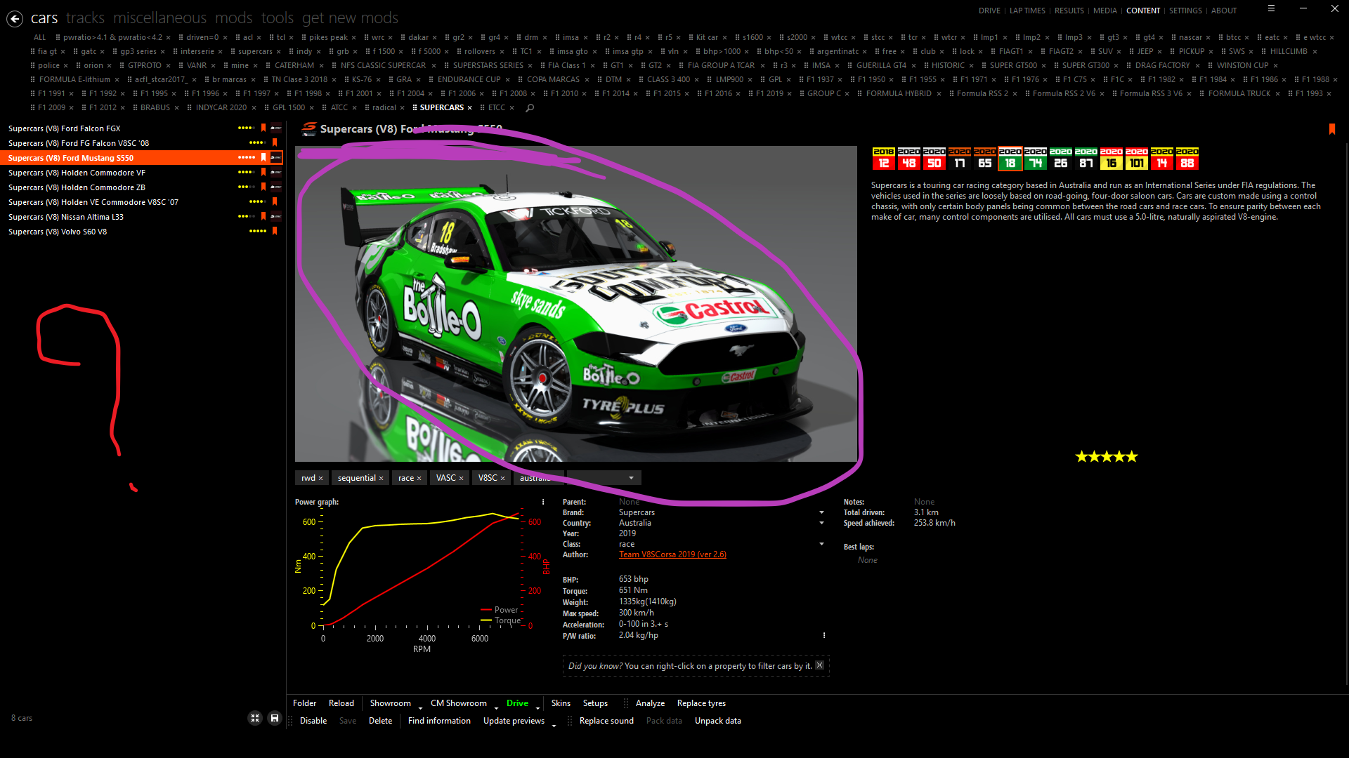Open the Team V8SCorsa 2019 author link
This screenshot has width=1349, height=758.
coord(672,554)
